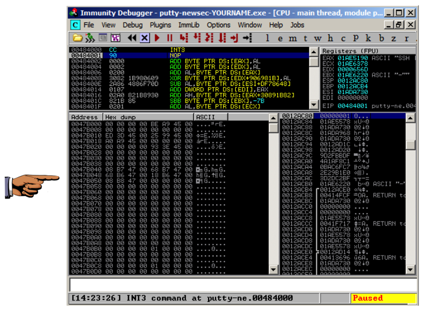The width and height of the screenshot is (423, 311).
Task: Click the Step over toolbar icon
Action: coord(197,38)
